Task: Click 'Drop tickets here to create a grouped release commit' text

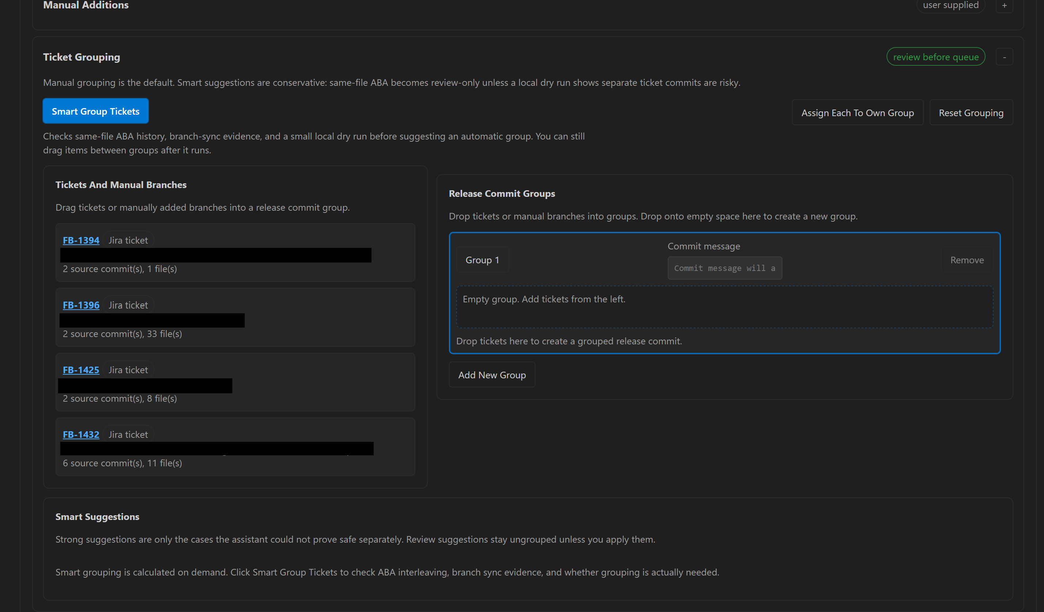Action: [569, 341]
